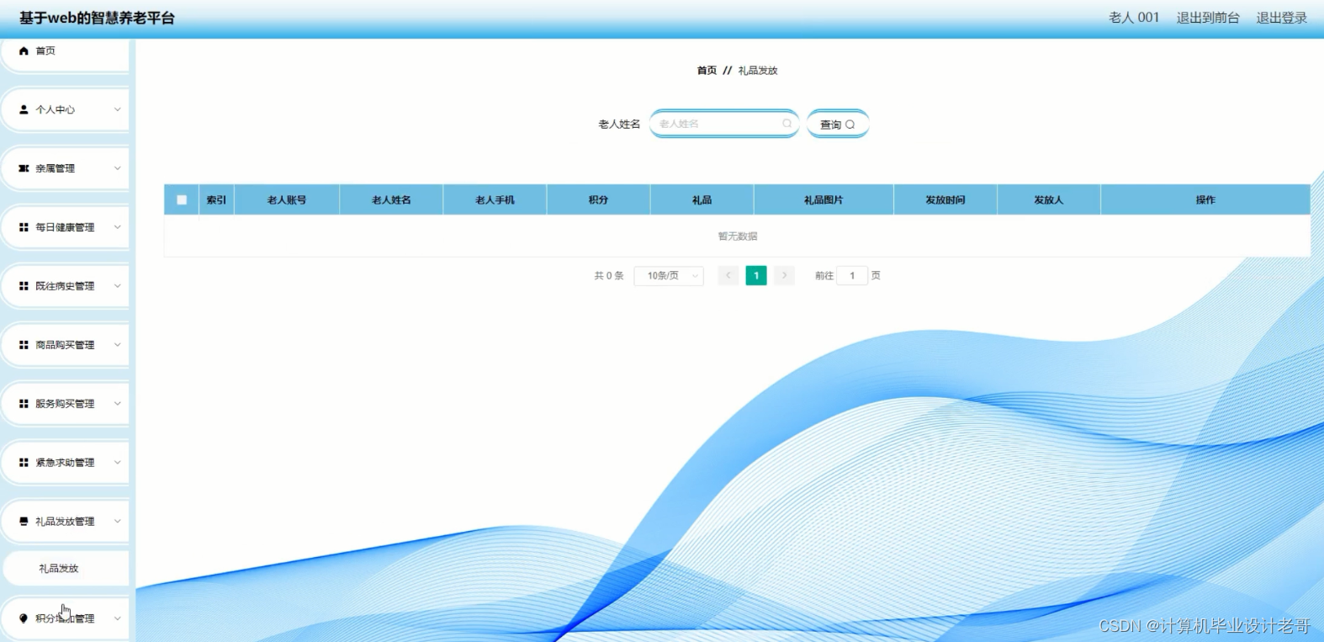Click the 共 0 条 total count text
The image size is (1324, 642).
(x=609, y=275)
